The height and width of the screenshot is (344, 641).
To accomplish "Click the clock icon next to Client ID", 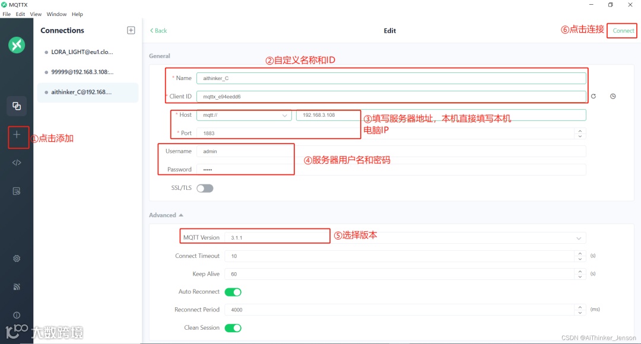I will (613, 97).
